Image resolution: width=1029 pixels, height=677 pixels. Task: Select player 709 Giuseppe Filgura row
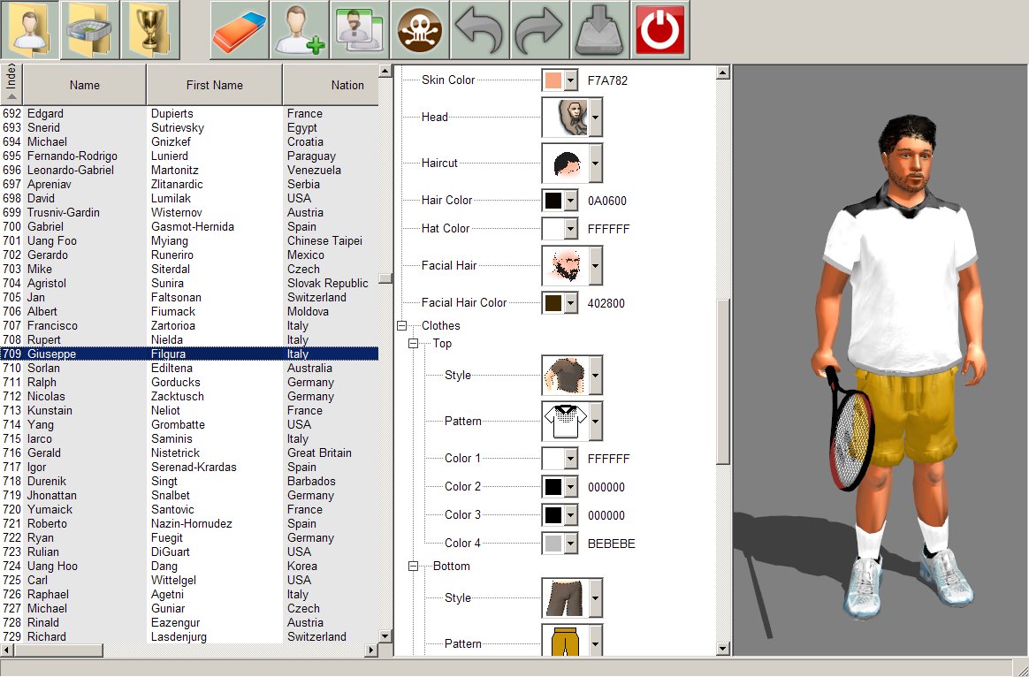[x=189, y=354]
